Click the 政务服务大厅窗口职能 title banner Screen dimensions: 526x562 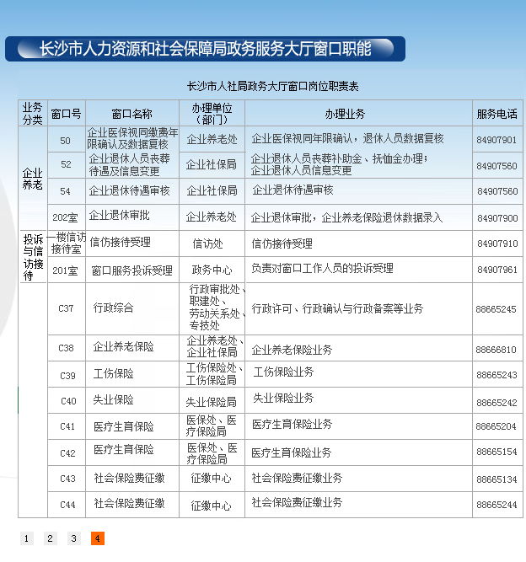click(205, 49)
